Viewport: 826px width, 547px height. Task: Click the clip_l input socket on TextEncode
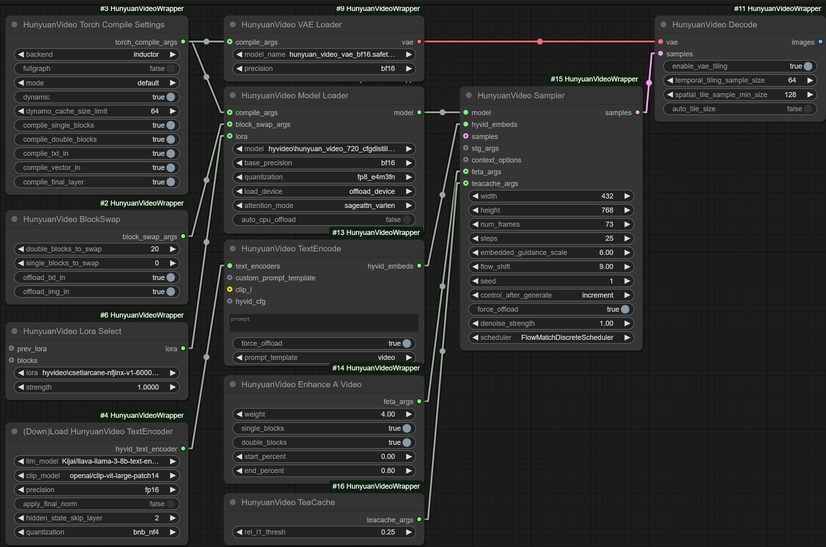230,289
